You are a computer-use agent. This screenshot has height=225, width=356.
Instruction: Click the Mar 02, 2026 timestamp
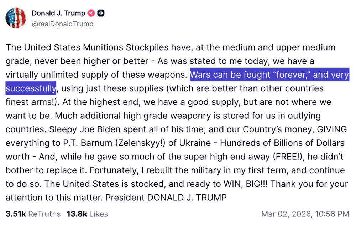(305, 214)
